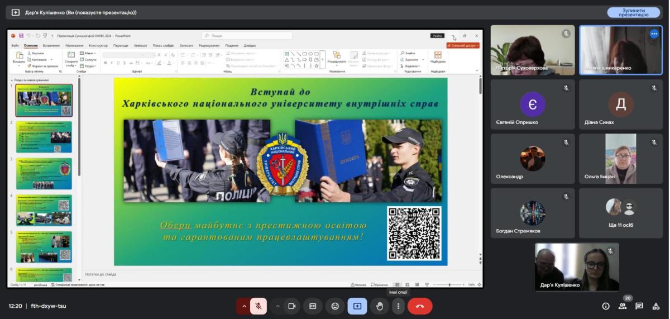Screen dimensions: 670x319
Task: Select Діана Синах participant tile
Action: (x=621, y=104)
